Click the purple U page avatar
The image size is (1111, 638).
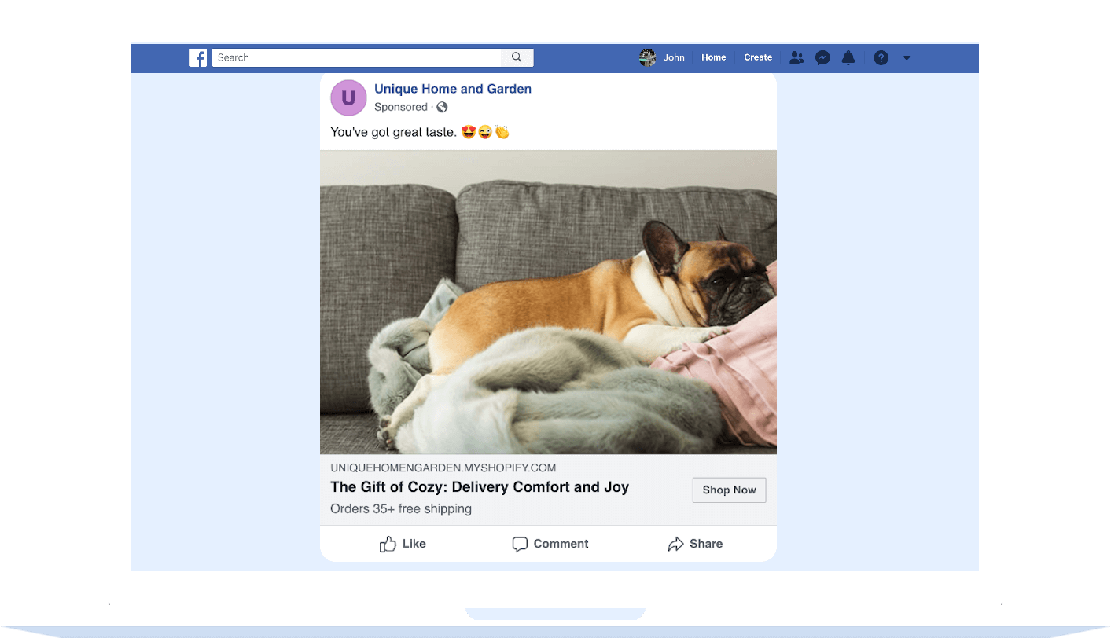348,97
